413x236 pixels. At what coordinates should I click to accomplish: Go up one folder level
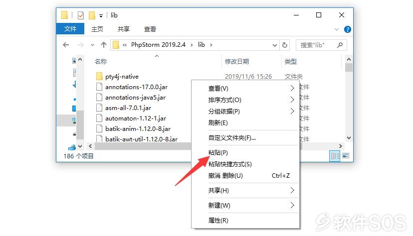(104, 45)
